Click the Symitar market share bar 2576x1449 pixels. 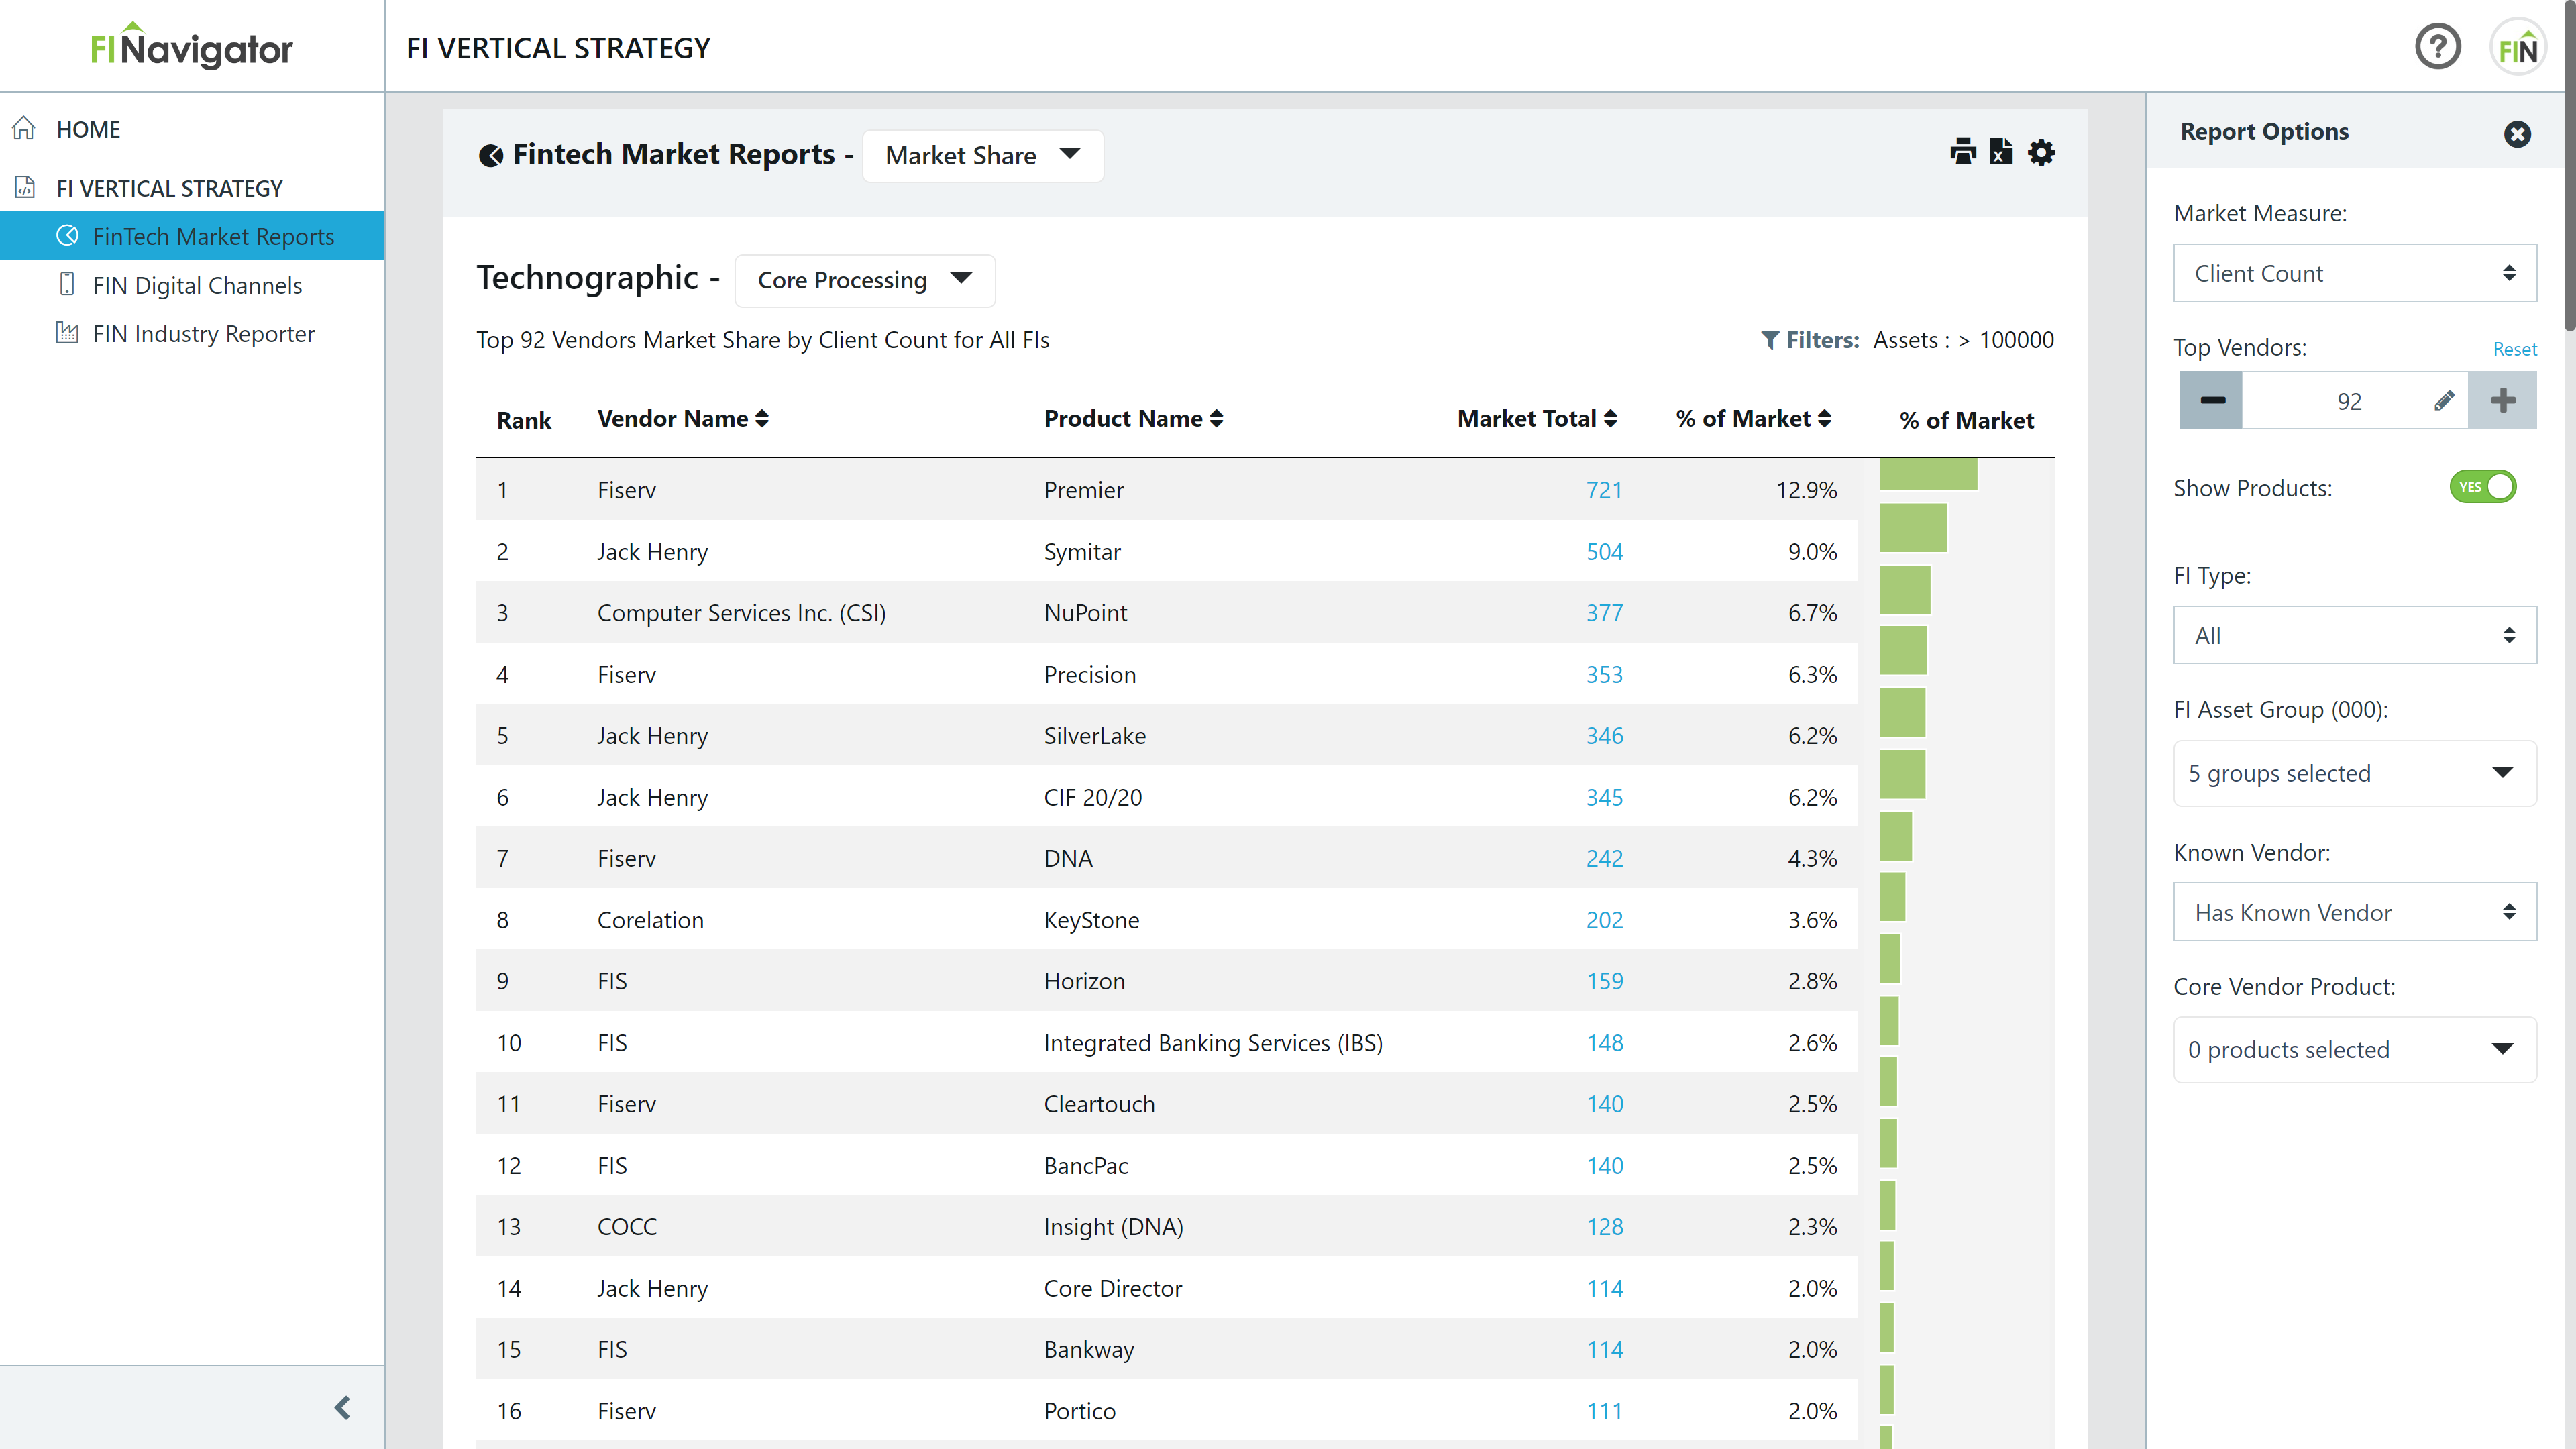pyautogui.click(x=1913, y=528)
